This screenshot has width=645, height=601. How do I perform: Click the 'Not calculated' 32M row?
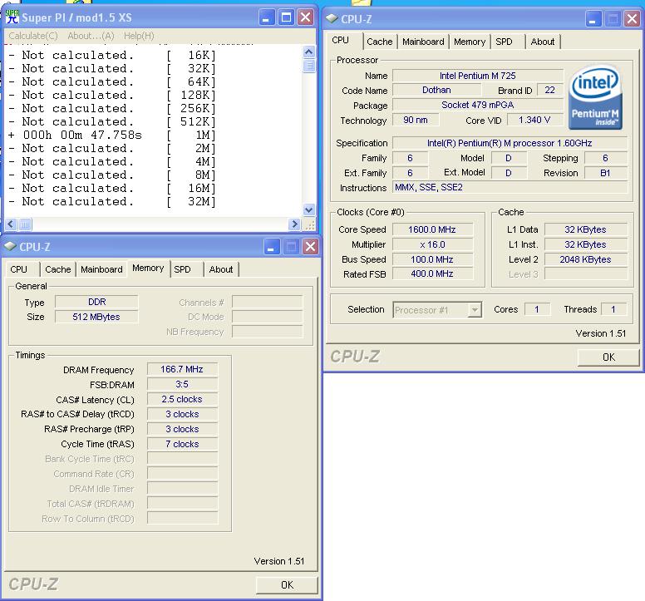point(112,201)
